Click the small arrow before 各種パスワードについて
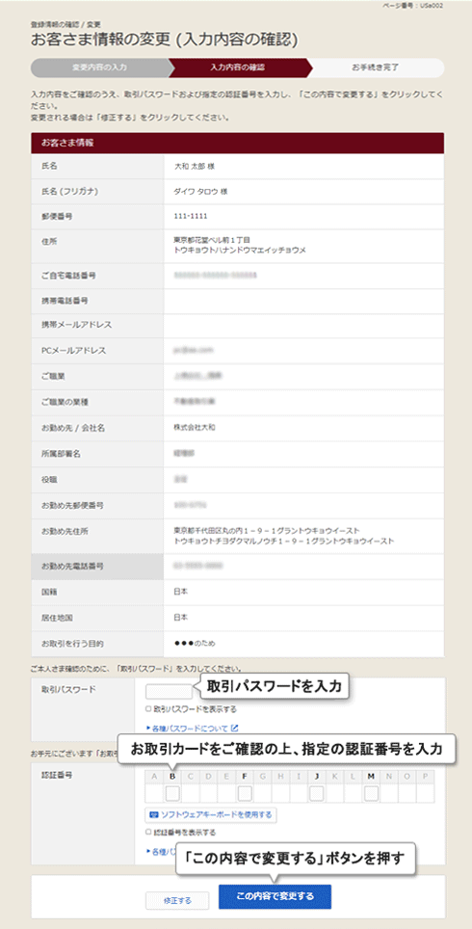This screenshot has height=929, width=472. tap(147, 728)
